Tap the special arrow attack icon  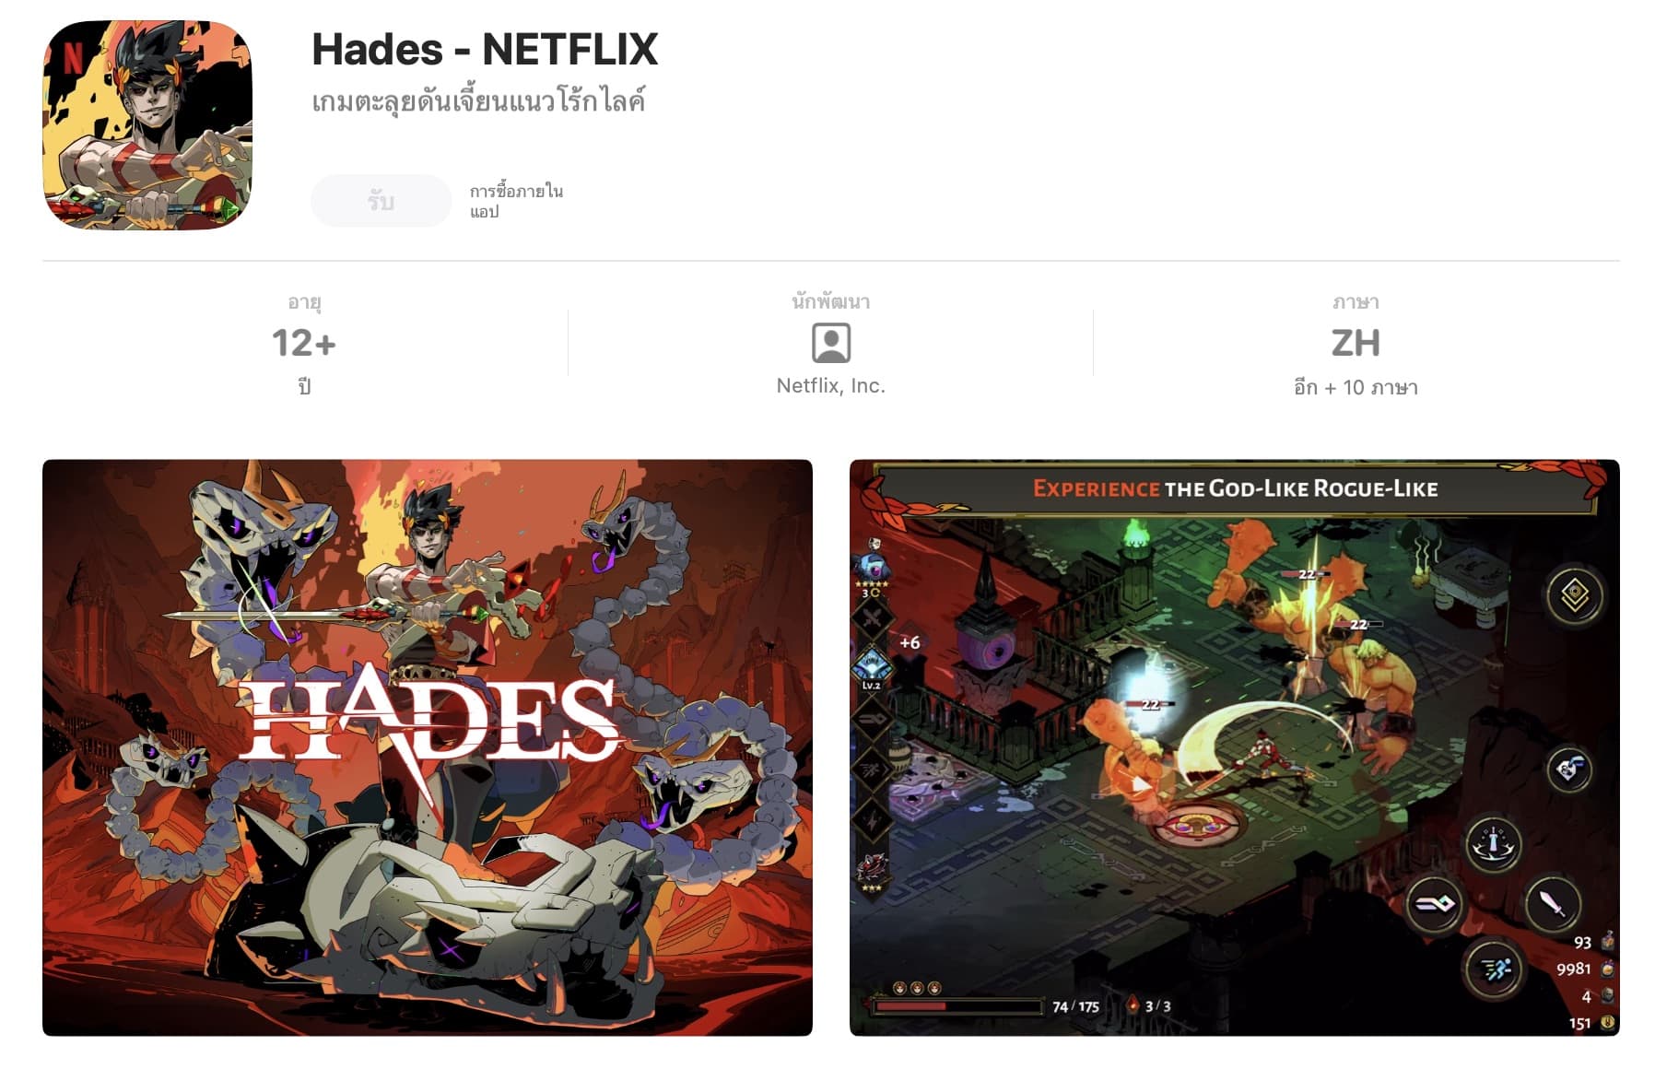1435,904
